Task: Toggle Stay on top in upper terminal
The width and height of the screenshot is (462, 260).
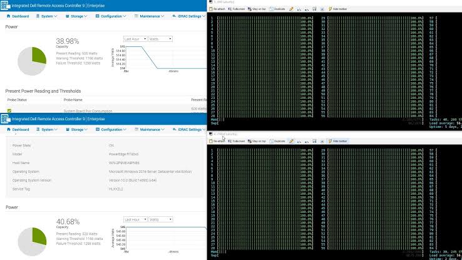Action: 257,9
